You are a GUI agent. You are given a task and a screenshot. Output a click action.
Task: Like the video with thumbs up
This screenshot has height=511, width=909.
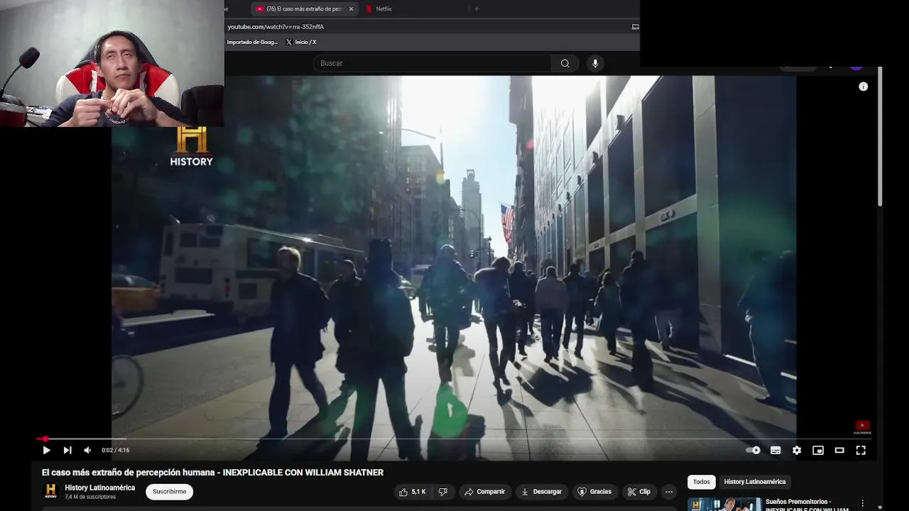(x=413, y=491)
